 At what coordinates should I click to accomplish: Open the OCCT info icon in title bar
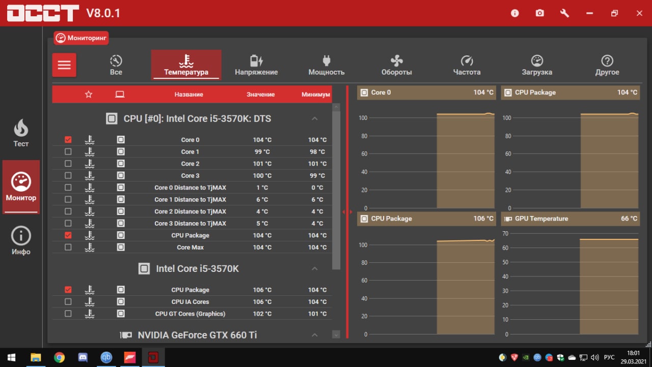point(515,13)
